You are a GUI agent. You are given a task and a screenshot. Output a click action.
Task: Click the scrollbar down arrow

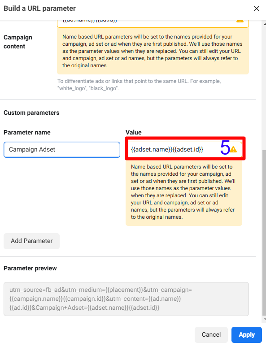click(264, 319)
